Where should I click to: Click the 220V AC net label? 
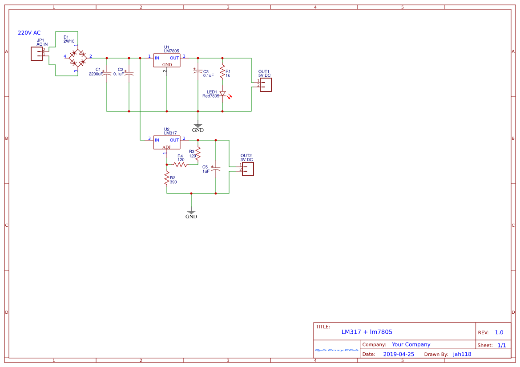(29, 32)
